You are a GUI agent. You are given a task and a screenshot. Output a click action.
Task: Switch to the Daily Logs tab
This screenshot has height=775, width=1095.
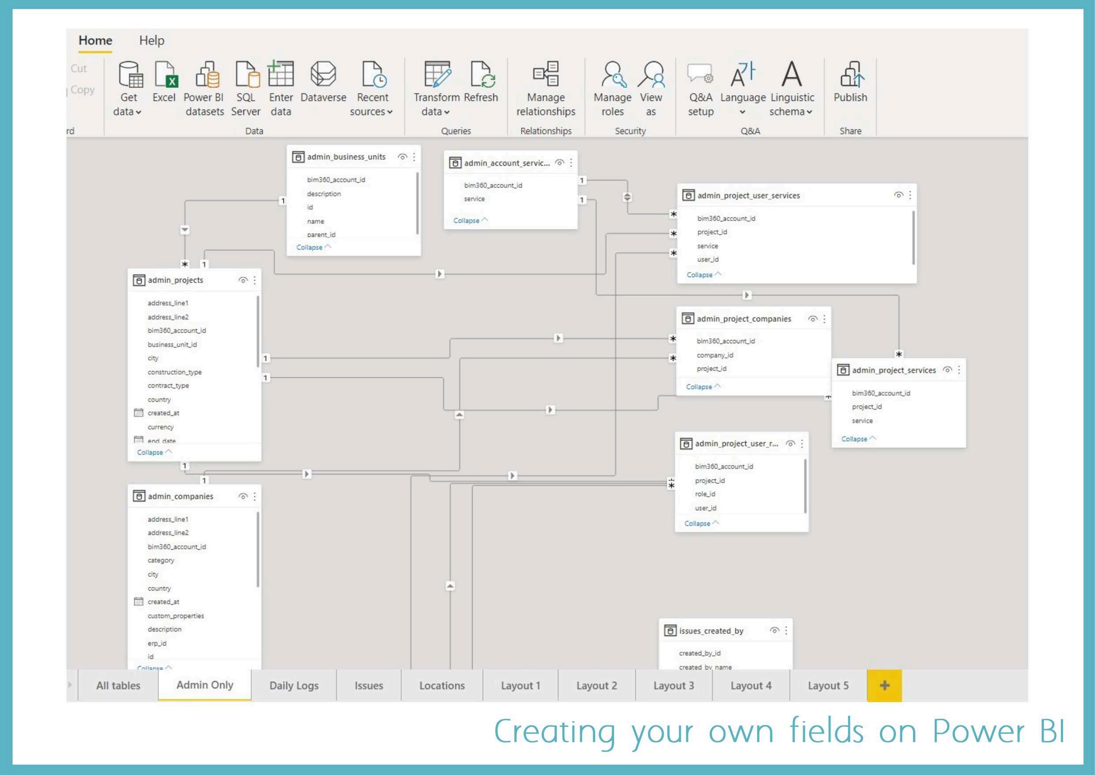click(x=294, y=685)
